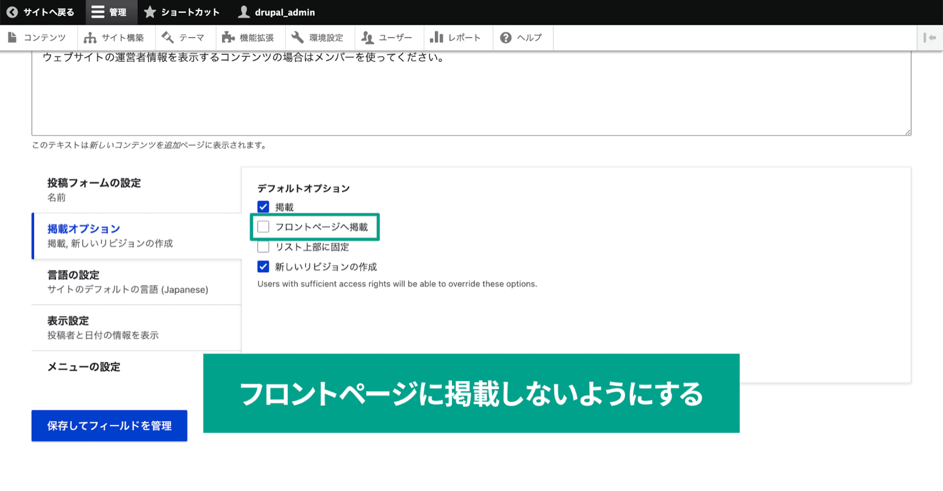The height and width of the screenshot is (491, 943).
Task: Click the toolbar orientation toggle icon
Action: click(930, 38)
